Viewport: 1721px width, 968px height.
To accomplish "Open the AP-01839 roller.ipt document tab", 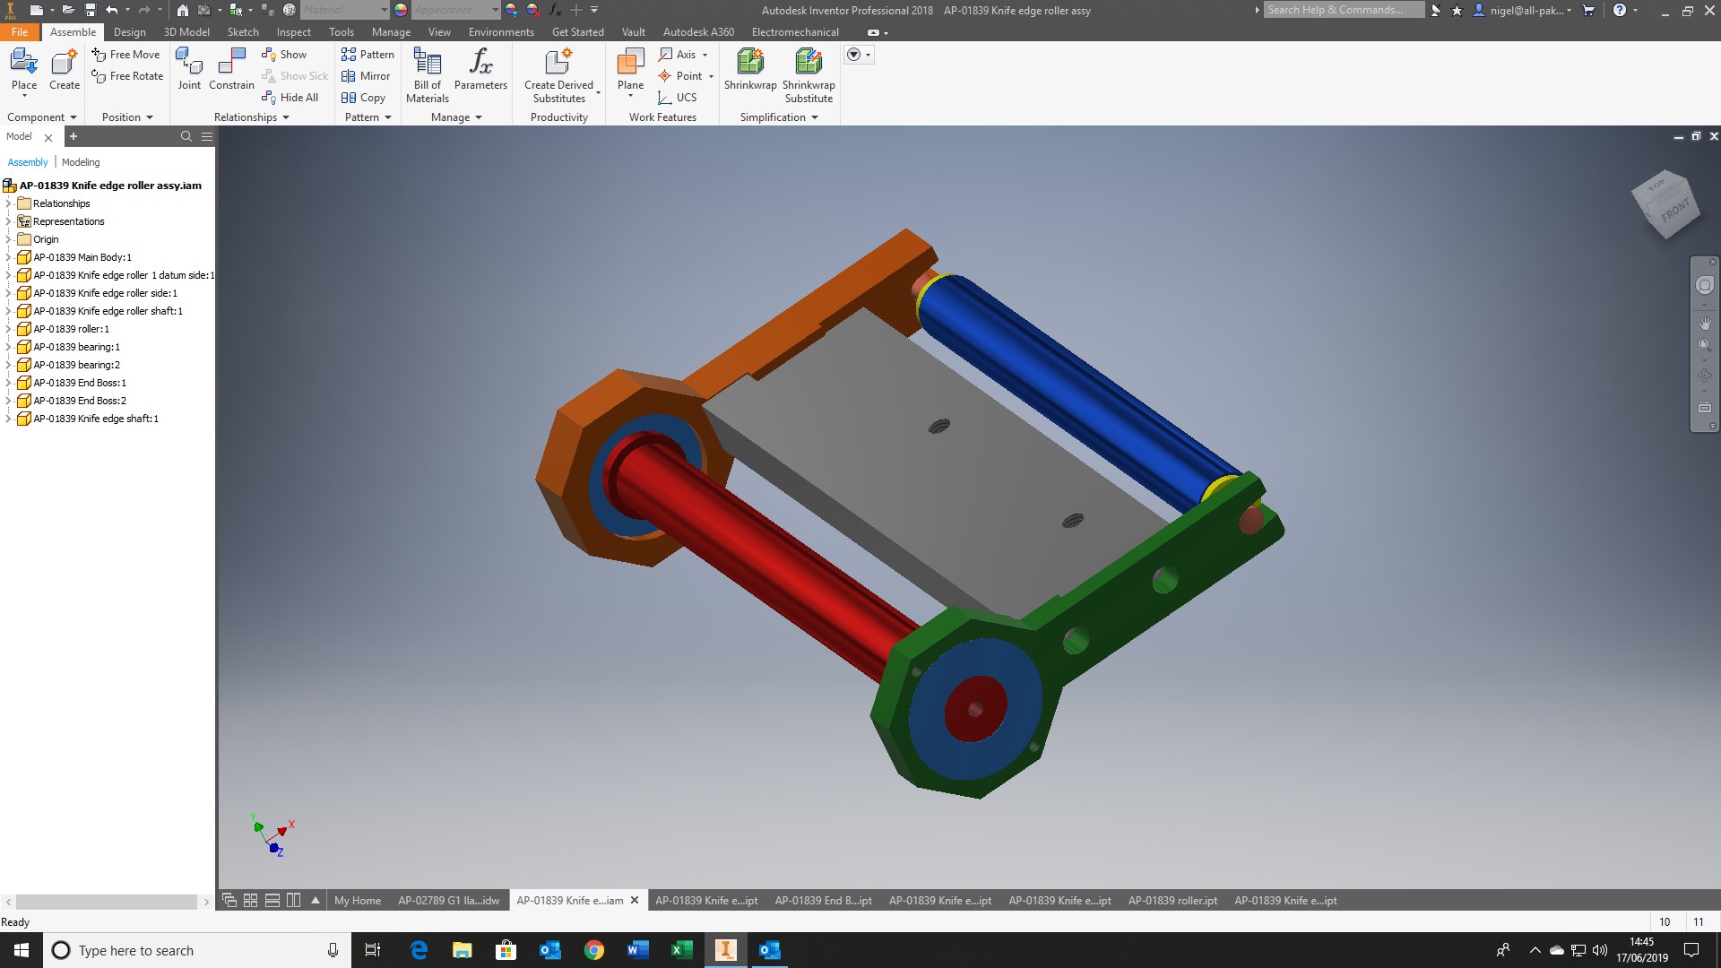I will click(x=1172, y=901).
